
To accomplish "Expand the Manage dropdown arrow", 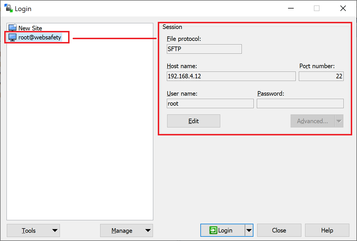I will (148, 230).
